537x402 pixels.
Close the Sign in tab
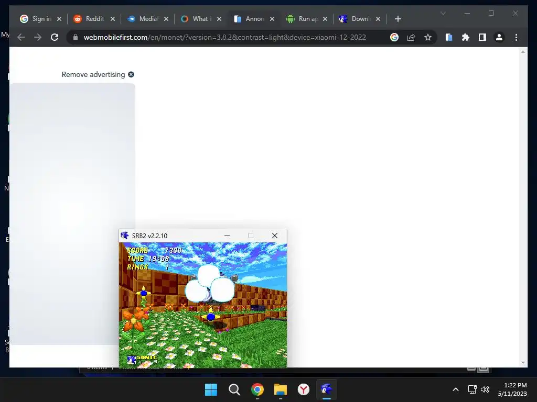(59, 19)
